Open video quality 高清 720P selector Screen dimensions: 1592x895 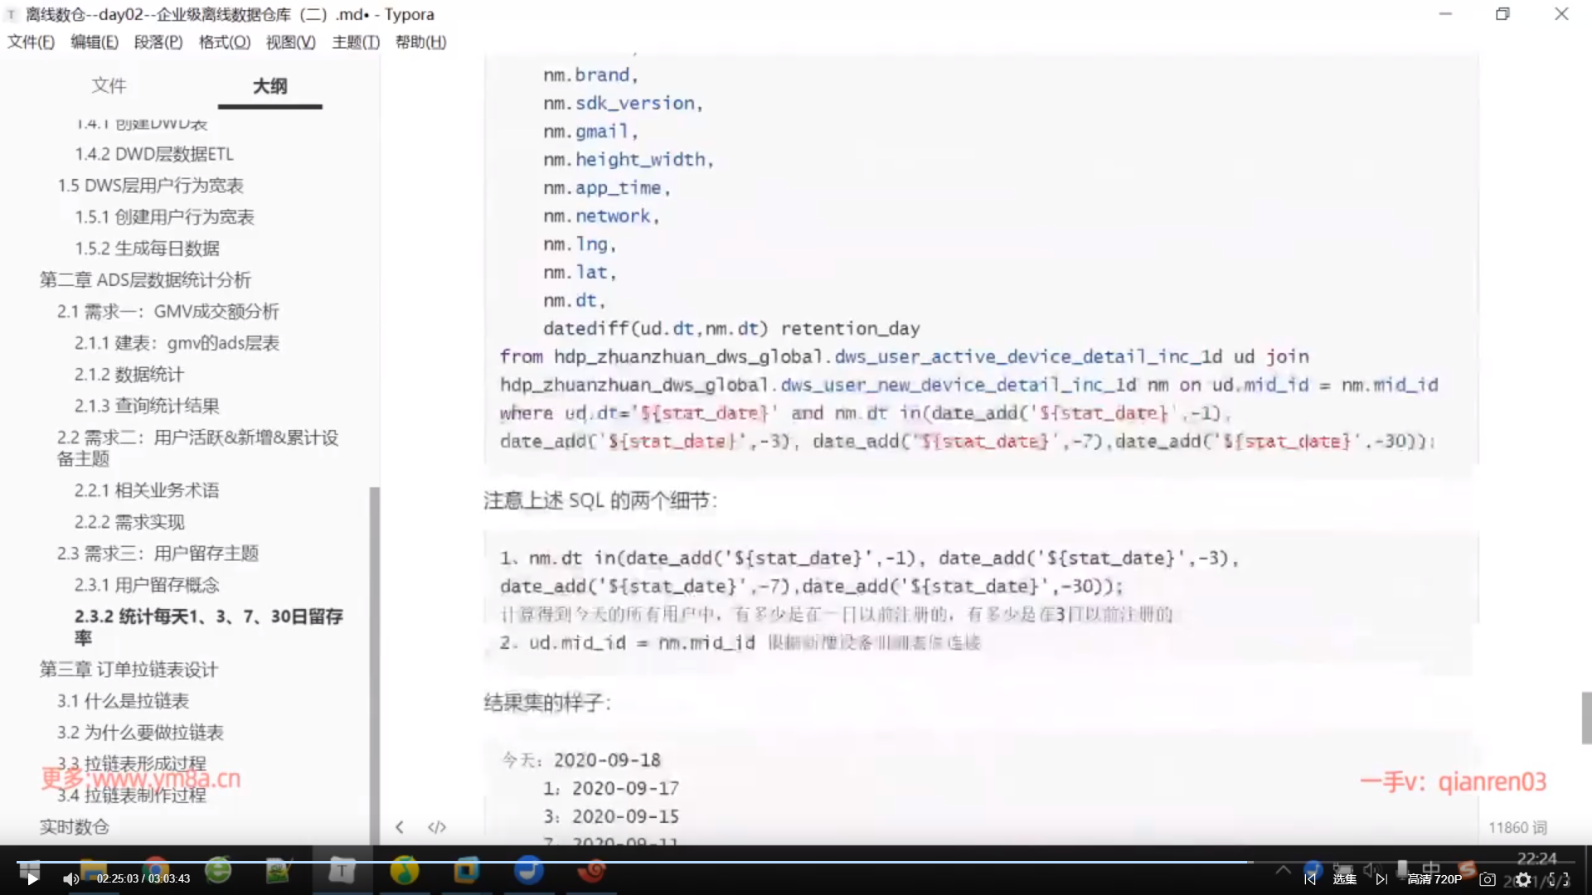click(1434, 879)
